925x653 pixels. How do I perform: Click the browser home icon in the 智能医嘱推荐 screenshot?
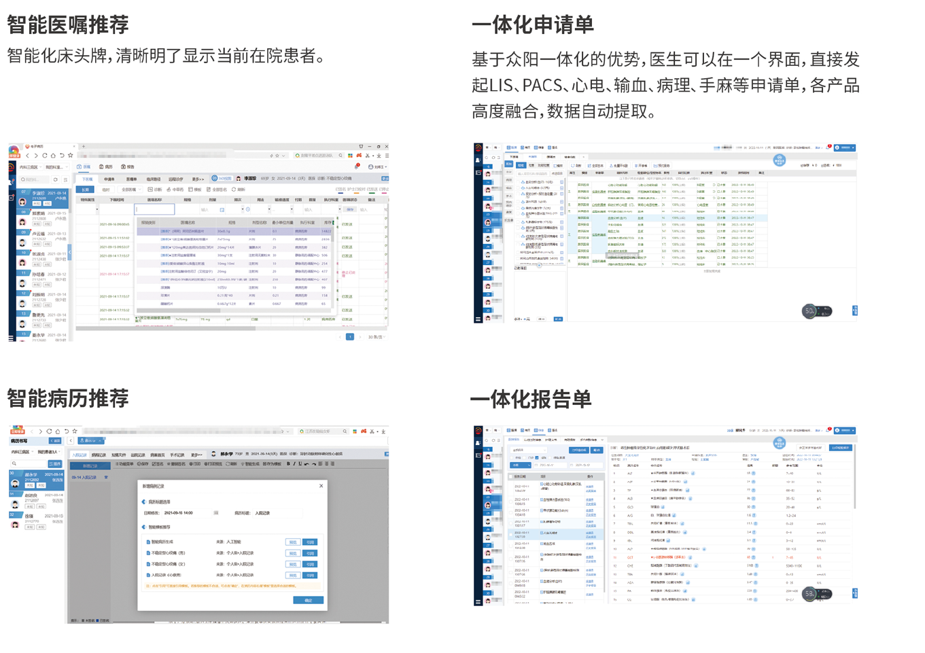(53, 156)
